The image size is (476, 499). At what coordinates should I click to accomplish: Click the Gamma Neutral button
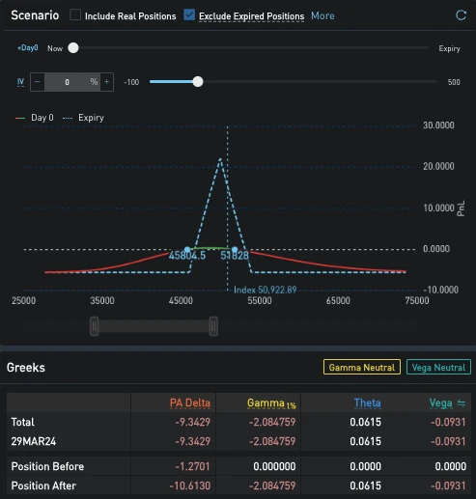tap(362, 367)
